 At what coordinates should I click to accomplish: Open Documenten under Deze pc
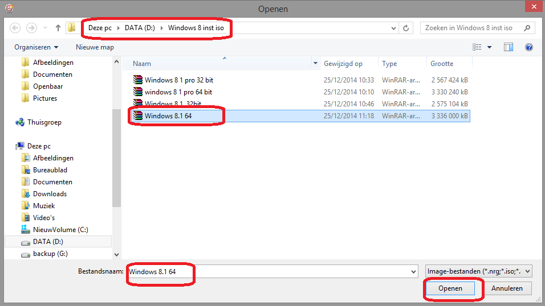(52, 182)
